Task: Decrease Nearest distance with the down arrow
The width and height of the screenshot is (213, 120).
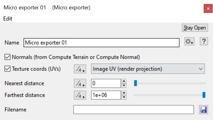Action: (x=124, y=86)
